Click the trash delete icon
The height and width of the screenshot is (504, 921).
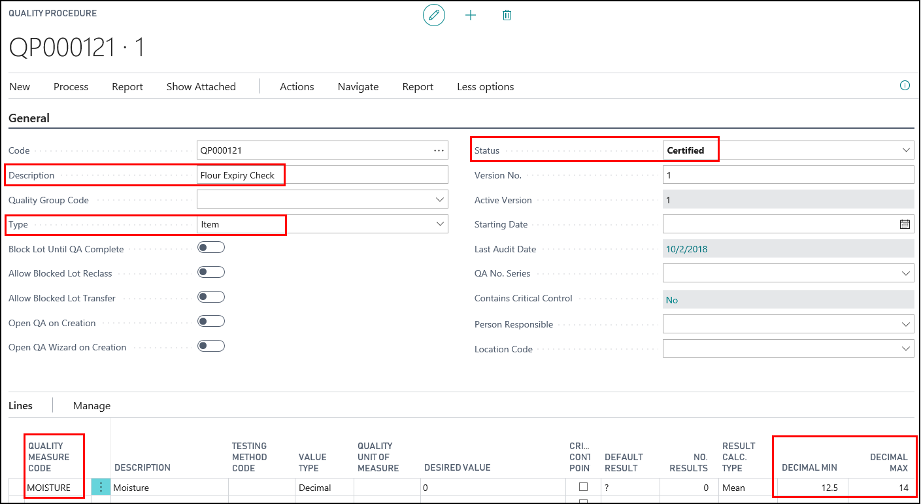[x=507, y=15]
